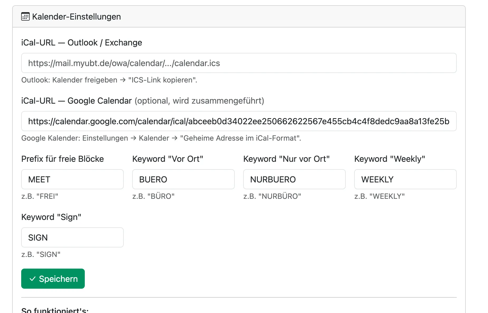Focus the Google Calendar iCal-URL field
The width and height of the screenshot is (488, 313).
click(239, 121)
